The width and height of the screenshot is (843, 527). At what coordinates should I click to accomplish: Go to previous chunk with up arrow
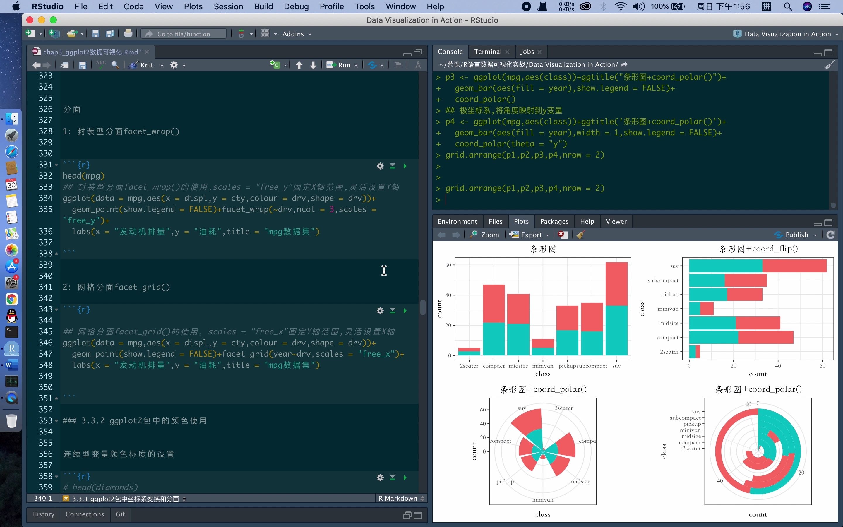tap(299, 65)
